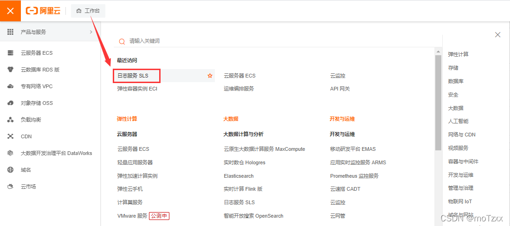Open 应用实时监控服务 ARMS

[358, 162]
